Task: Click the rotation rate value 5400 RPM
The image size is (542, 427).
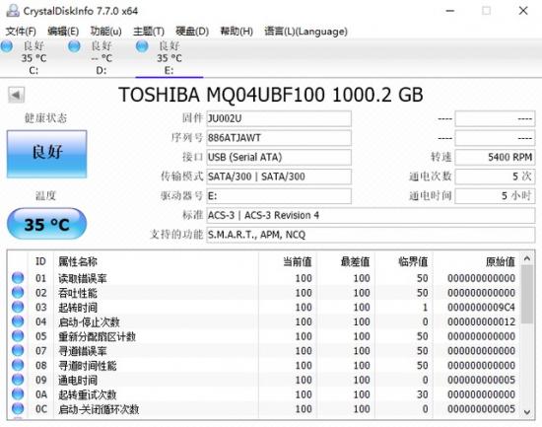Action: coord(495,158)
